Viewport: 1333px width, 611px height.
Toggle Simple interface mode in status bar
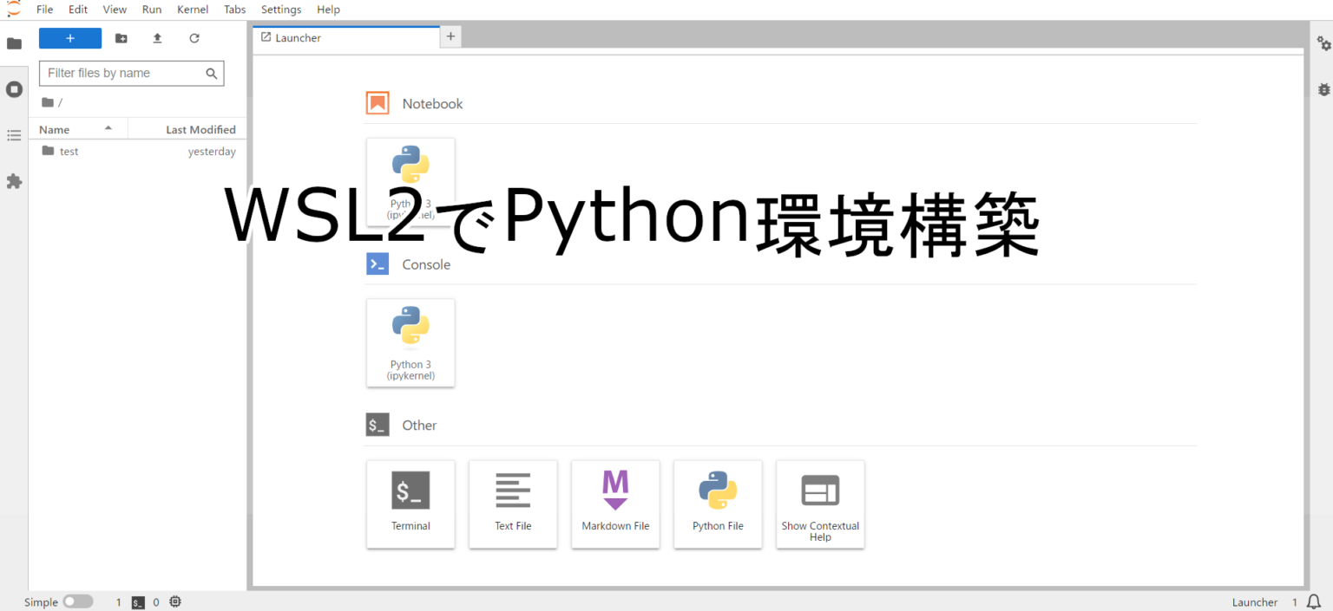pos(77,601)
